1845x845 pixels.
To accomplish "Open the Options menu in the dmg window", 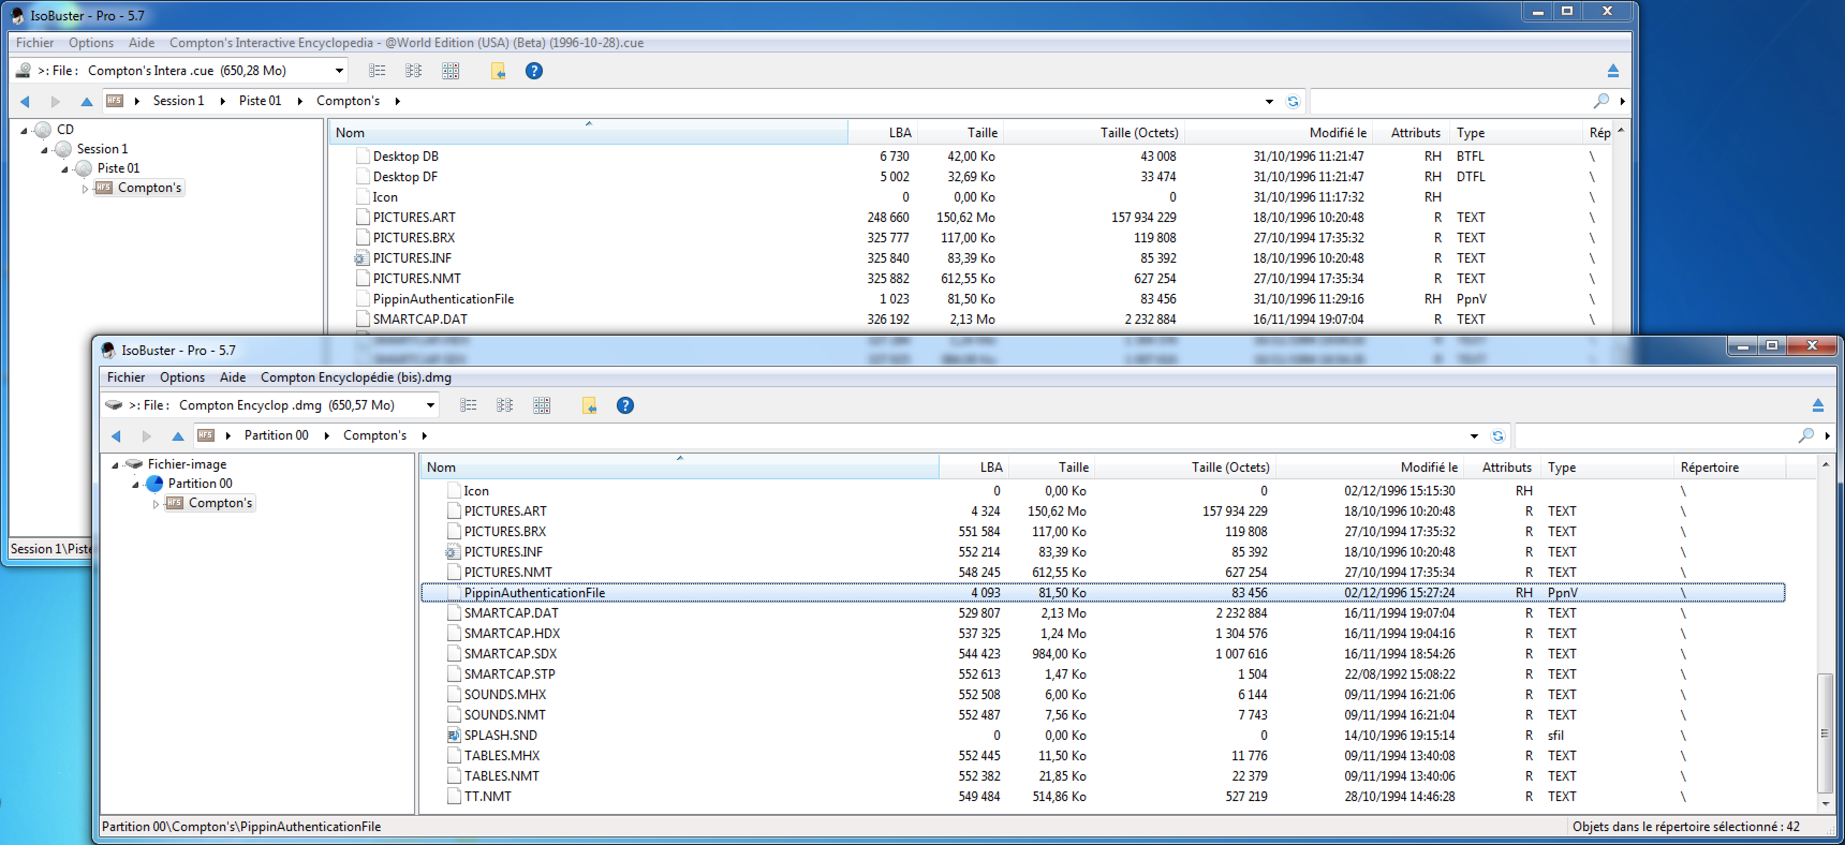I will coord(182,377).
